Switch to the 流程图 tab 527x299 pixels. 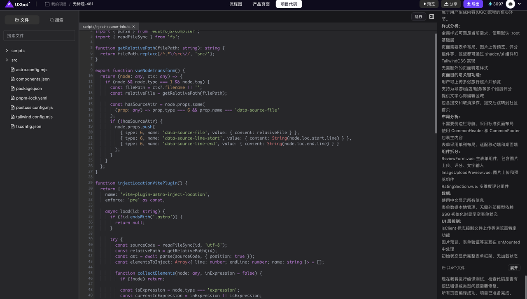tap(236, 4)
